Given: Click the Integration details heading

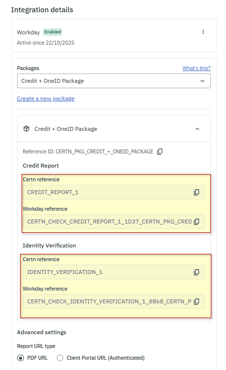Looking at the screenshot, I should tap(42, 10).
